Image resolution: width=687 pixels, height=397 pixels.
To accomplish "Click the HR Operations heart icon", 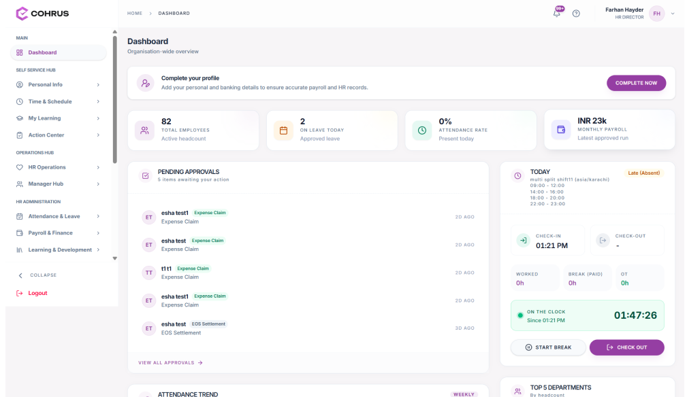I will (x=20, y=167).
